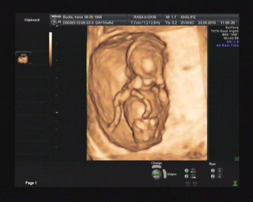
Task: Click the green 3D indicator icon
Action: coord(236,158)
